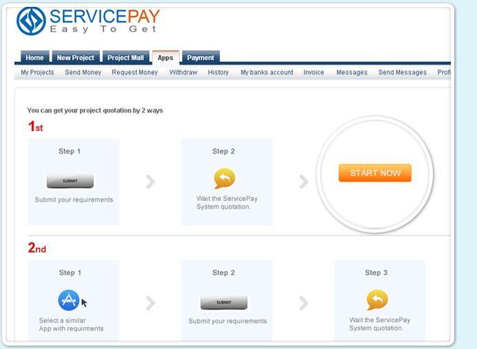Click the App Store icon in 2nd method Step 1
The image size is (477, 349).
click(69, 300)
